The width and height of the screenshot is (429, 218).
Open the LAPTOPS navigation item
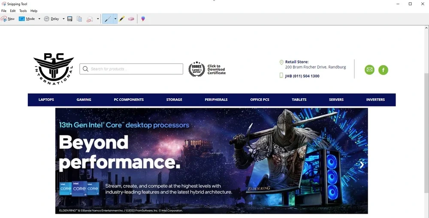tap(46, 100)
